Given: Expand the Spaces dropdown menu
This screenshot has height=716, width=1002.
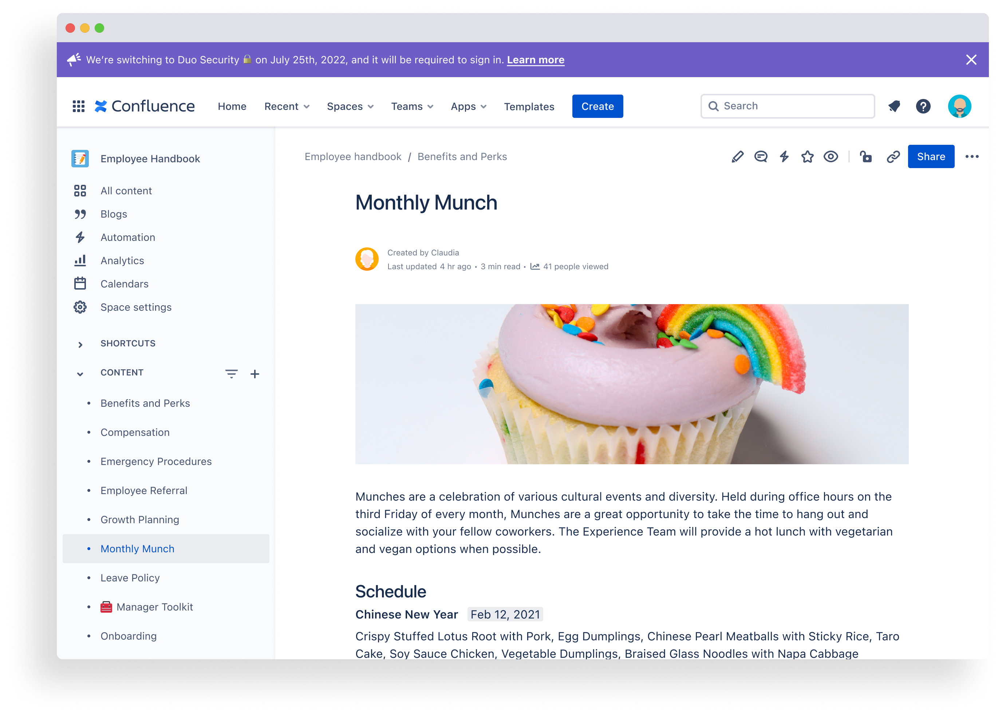Looking at the screenshot, I should 351,106.
